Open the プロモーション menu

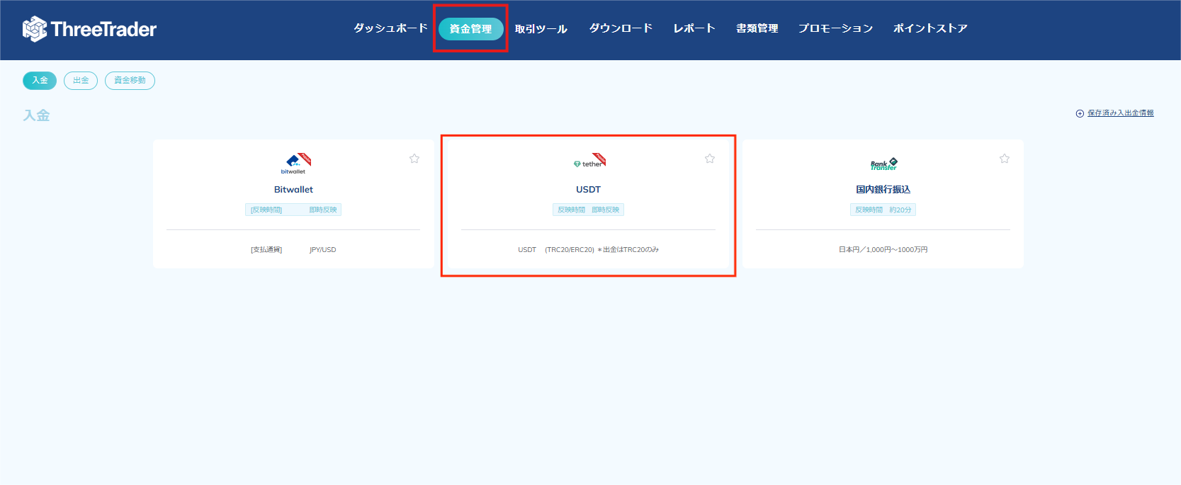coord(835,28)
